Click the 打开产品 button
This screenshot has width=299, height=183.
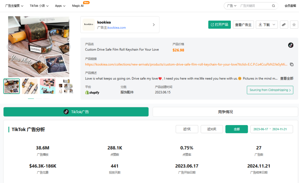click(x=220, y=25)
